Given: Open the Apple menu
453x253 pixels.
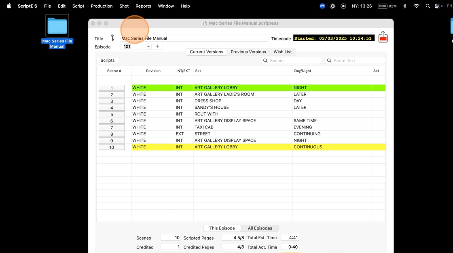Looking at the screenshot, I should coord(9,6).
